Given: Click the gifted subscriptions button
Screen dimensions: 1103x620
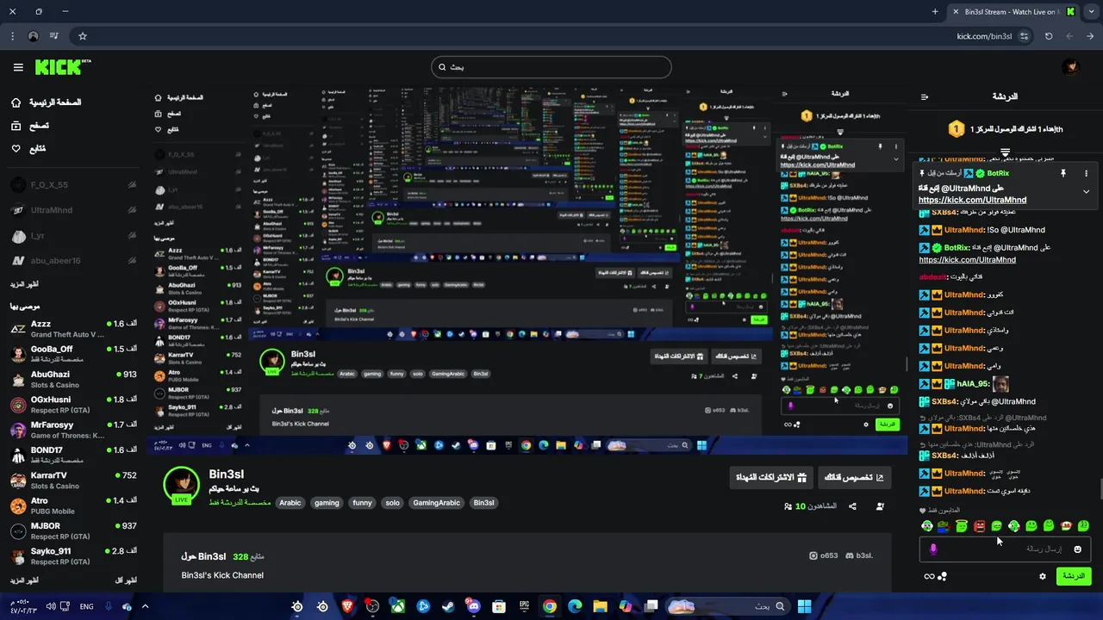Looking at the screenshot, I should coord(771,477).
